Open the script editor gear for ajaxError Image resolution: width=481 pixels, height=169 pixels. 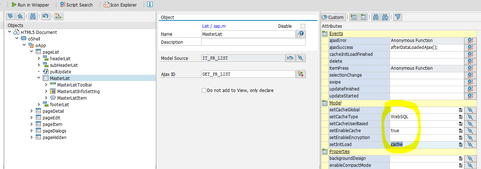point(470,41)
